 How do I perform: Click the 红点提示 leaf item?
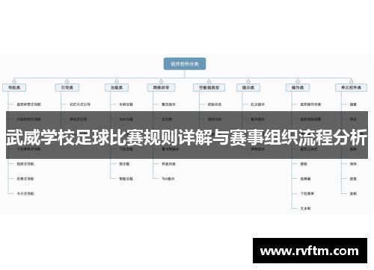click(257, 104)
